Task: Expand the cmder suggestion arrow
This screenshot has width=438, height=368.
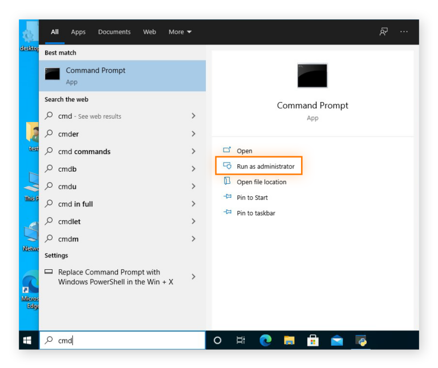Action: coord(193,134)
